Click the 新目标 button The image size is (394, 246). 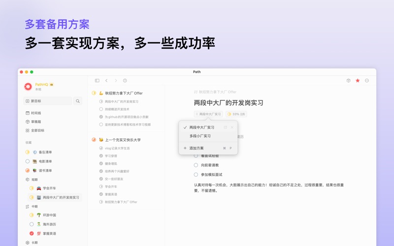tap(47, 101)
